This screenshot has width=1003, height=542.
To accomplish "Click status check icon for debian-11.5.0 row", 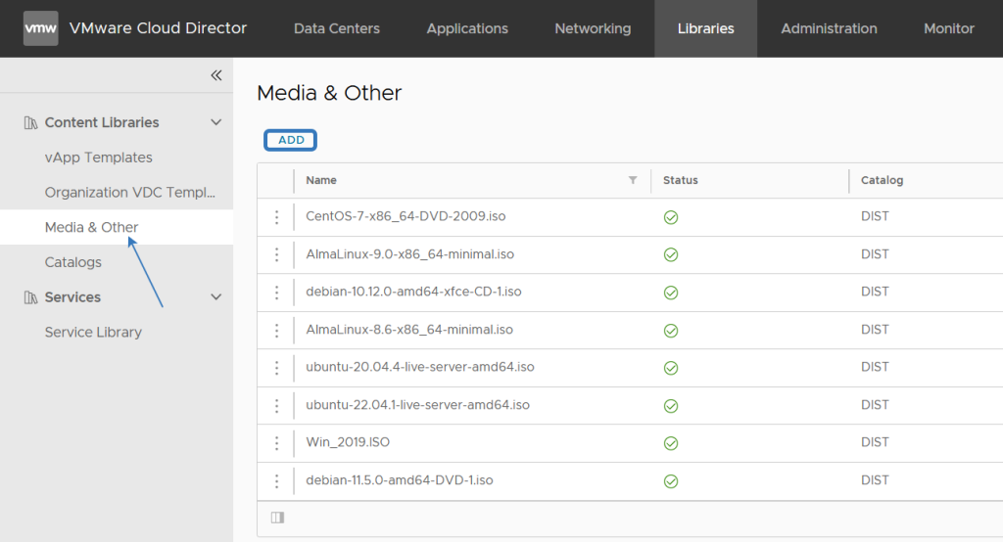I will pos(670,481).
